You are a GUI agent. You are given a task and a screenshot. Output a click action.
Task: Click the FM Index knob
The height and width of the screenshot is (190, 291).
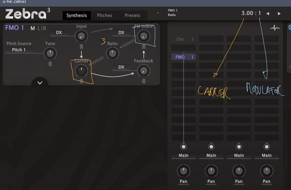point(144,36)
